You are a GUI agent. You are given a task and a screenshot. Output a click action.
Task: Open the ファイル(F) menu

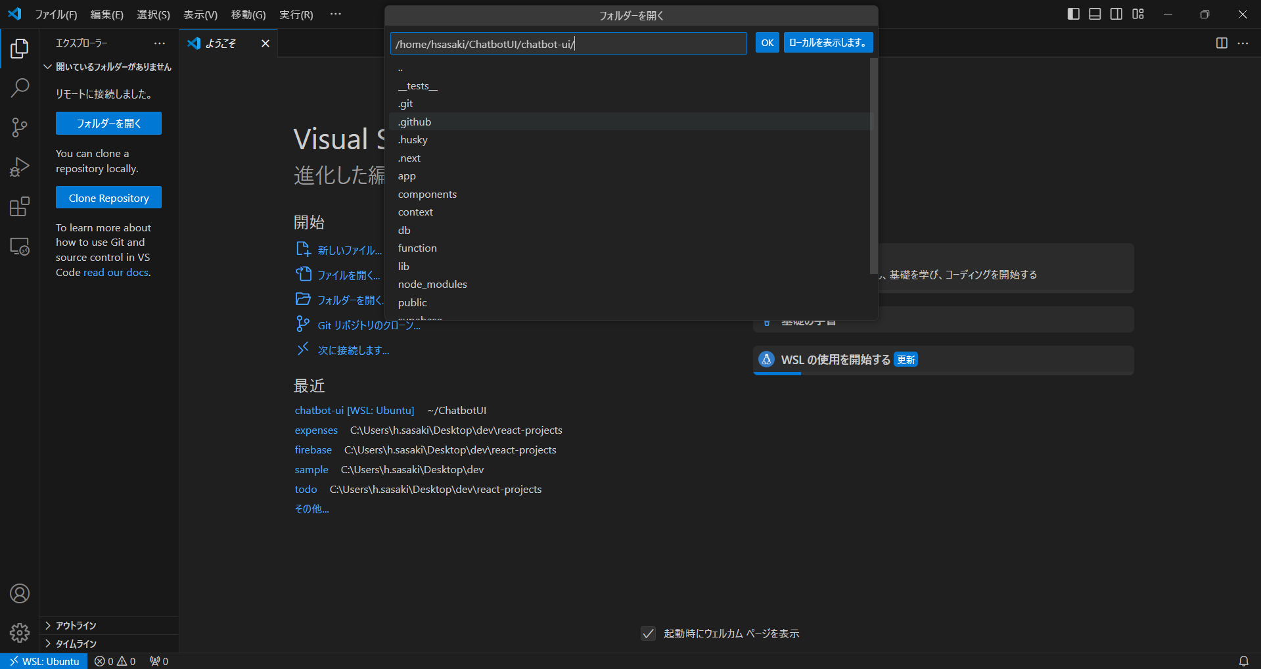(x=56, y=14)
